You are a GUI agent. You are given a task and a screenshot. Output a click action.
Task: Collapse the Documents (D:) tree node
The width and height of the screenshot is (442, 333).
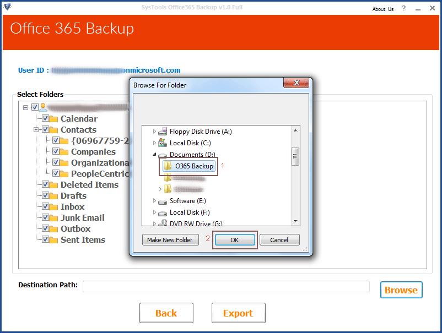pyautogui.click(x=154, y=155)
